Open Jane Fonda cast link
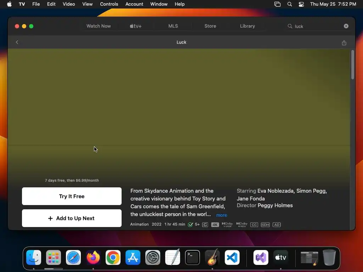 [251, 198]
